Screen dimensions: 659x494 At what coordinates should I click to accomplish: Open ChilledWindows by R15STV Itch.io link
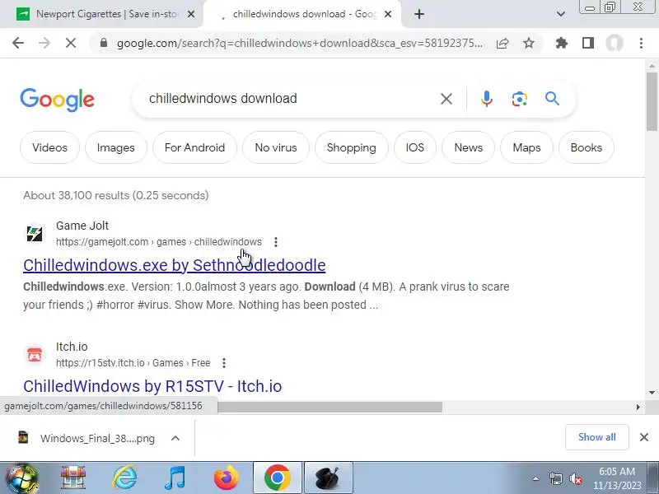click(152, 386)
